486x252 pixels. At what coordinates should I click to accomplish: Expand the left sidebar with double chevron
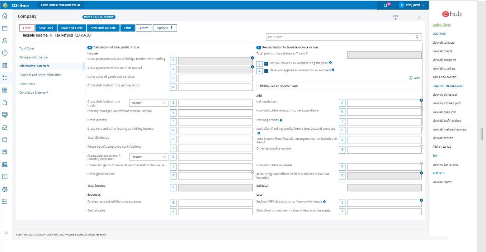(x=6, y=233)
